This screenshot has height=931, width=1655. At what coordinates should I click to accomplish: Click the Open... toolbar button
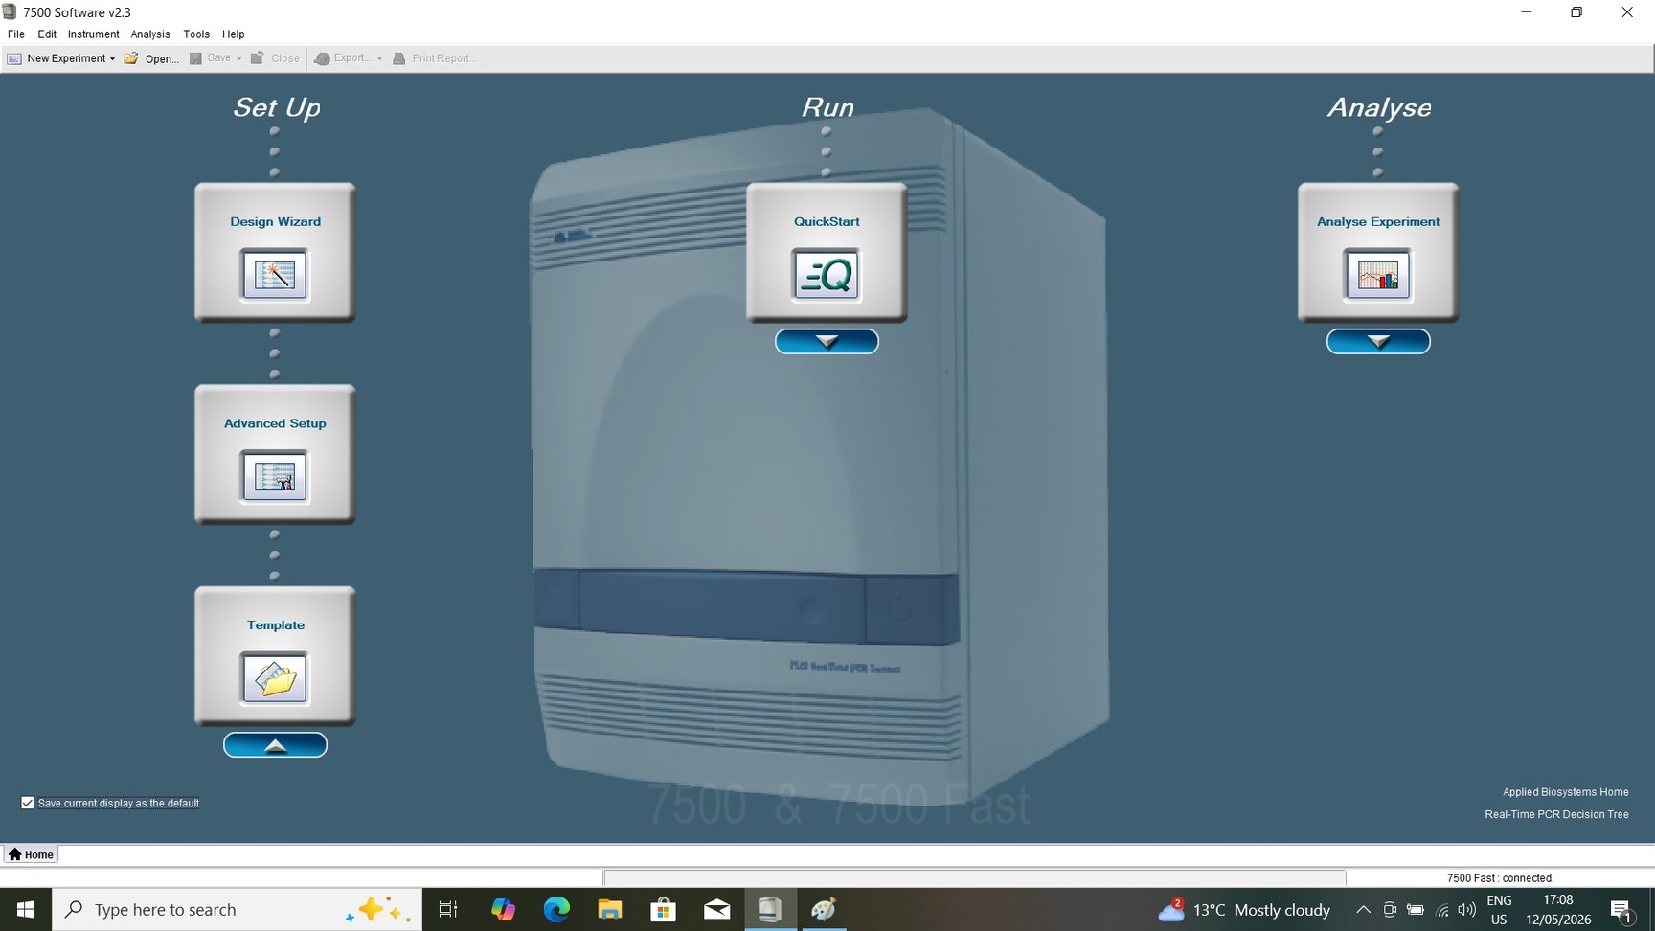[x=151, y=58]
